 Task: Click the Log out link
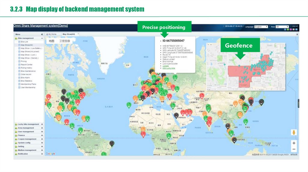(295, 26)
